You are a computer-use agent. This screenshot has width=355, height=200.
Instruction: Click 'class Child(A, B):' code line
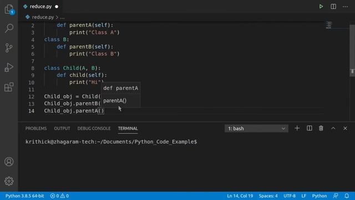(72, 68)
